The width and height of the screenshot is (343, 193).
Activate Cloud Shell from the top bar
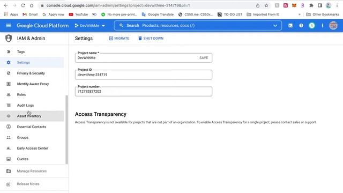(290, 26)
